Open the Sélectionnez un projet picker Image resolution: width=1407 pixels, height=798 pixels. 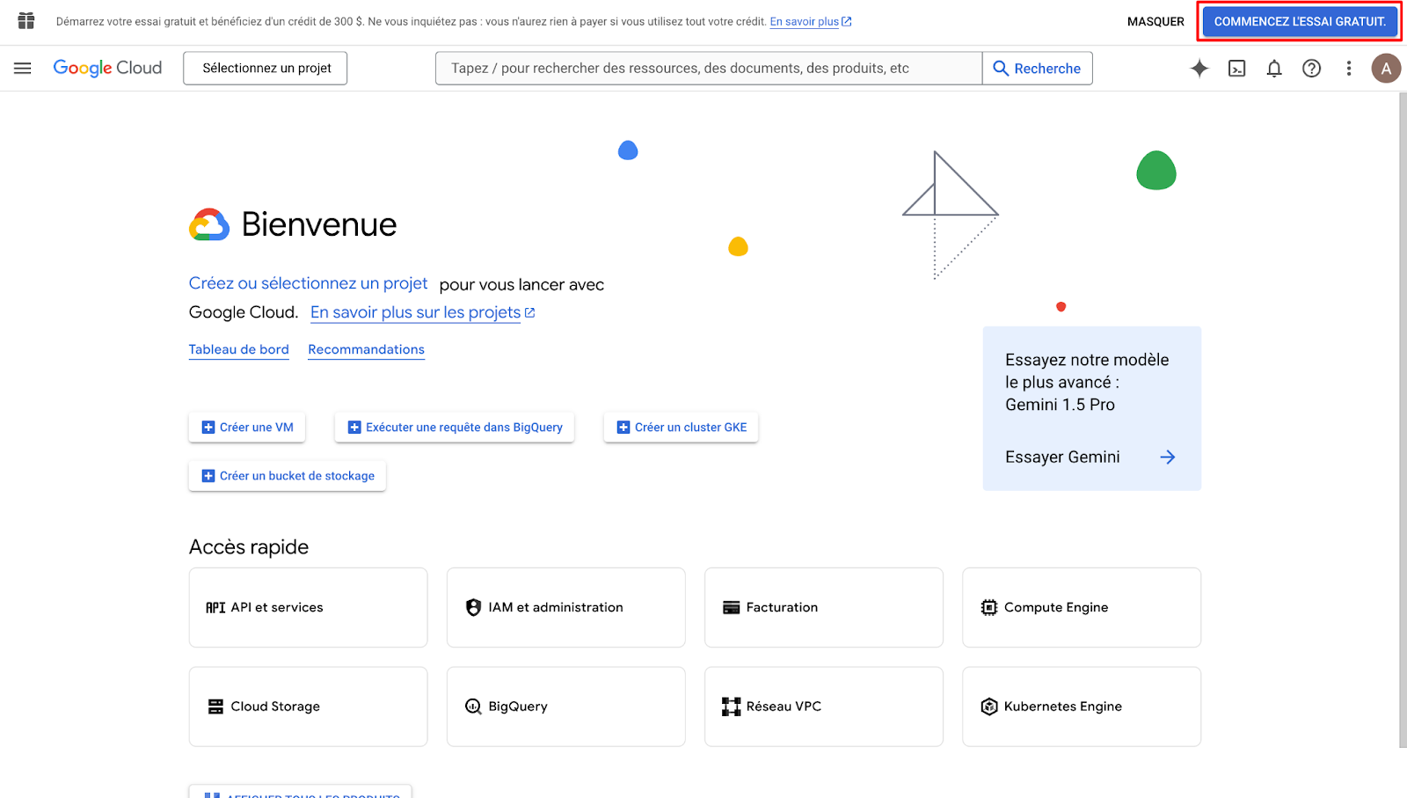pyautogui.click(x=266, y=68)
